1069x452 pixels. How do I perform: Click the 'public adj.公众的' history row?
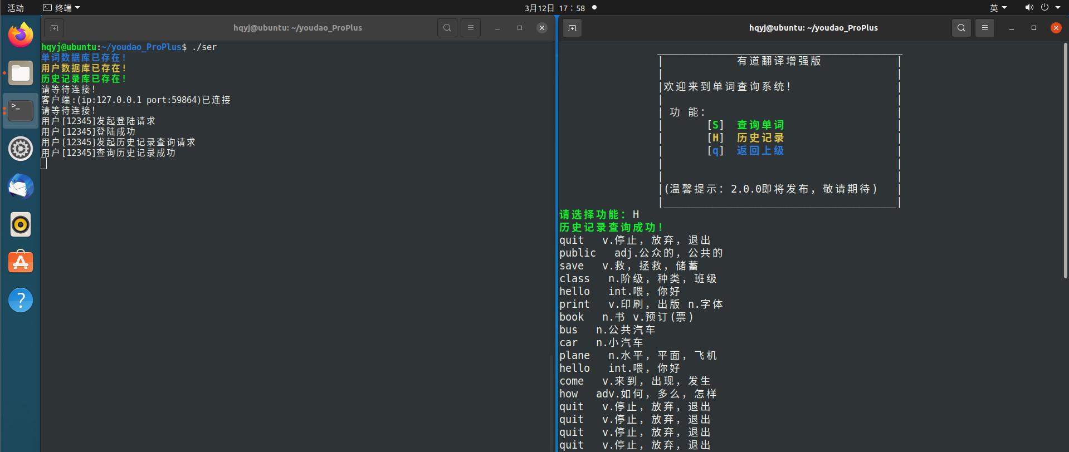pyautogui.click(x=641, y=253)
